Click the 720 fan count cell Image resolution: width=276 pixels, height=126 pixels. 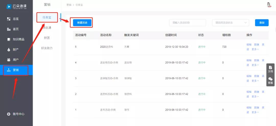224,47
